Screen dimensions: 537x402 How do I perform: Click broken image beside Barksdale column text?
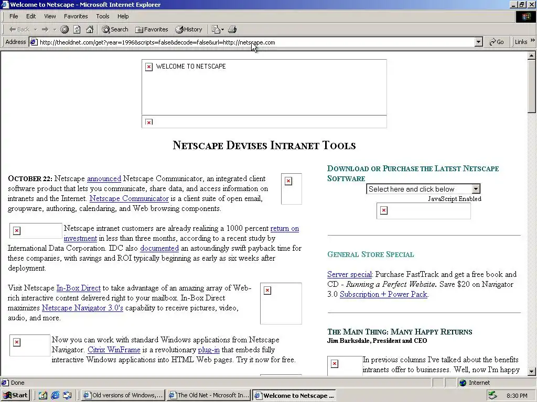(345, 366)
